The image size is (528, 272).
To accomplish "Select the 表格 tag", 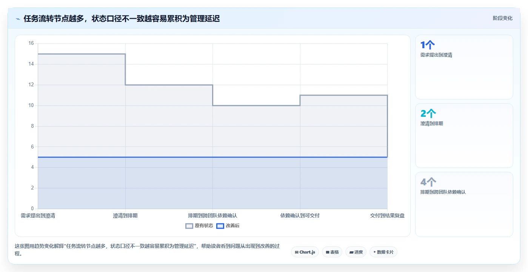I will coord(332,252).
